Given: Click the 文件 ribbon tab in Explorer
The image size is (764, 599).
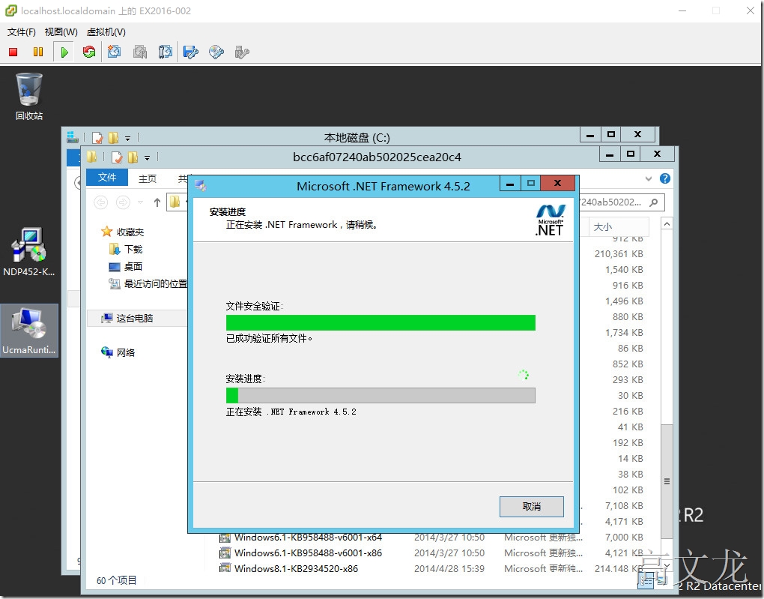Looking at the screenshot, I should click(106, 178).
